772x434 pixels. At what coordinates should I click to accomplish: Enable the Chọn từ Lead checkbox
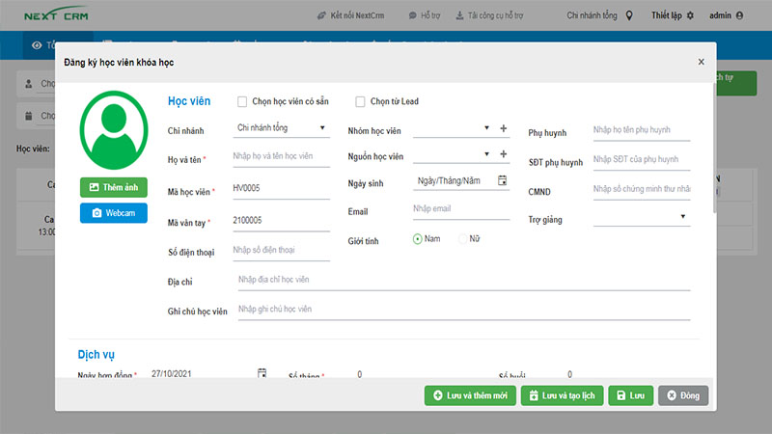click(x=360, y=101)
